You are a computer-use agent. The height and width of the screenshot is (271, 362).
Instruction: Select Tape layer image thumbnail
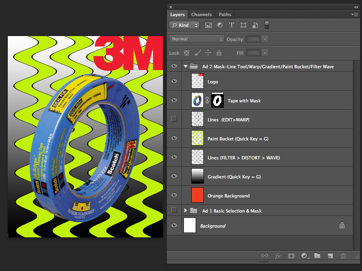tap(198, 100)
